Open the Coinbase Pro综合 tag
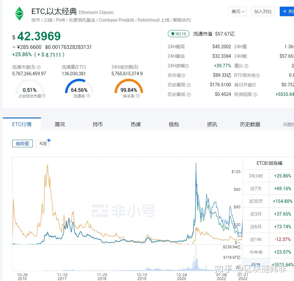 click(116, 20)
